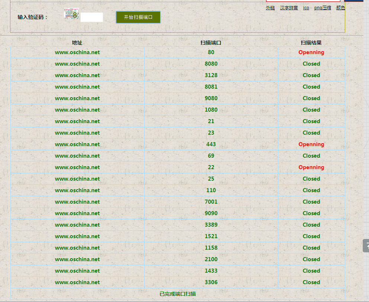Open the 汉字拼音 link
369x302 pixels.
(289, 8)
